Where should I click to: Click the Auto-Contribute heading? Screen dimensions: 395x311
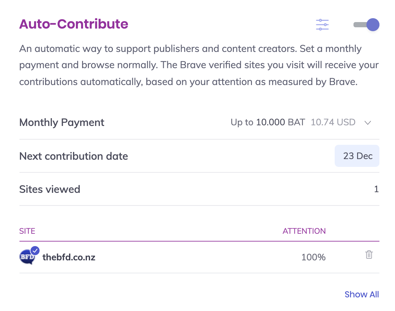tap(74, 24)
